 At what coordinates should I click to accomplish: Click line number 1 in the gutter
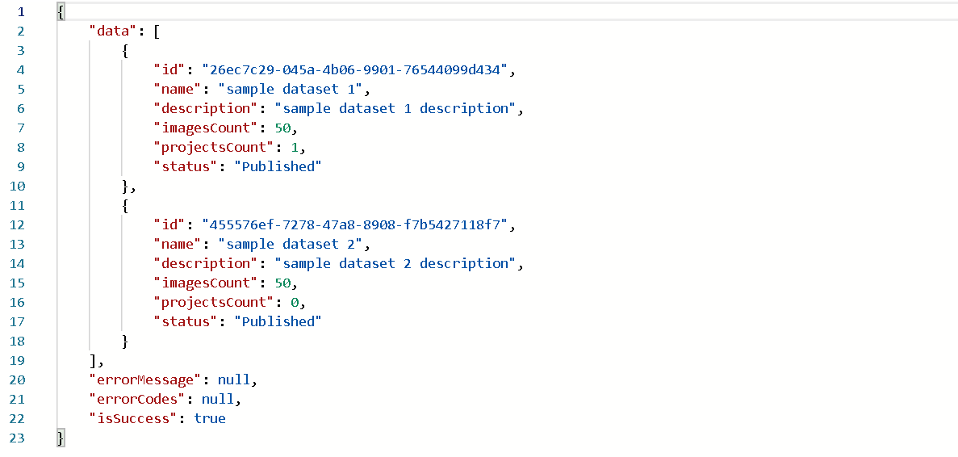click(x=19, y=11)
